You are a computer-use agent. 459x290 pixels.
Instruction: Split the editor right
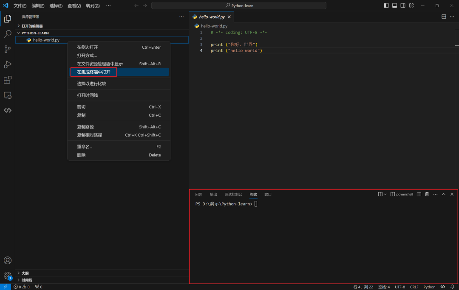click(x=444, y=17)
